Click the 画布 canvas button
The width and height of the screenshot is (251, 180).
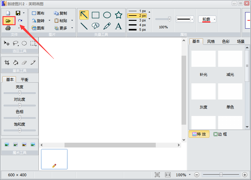coord(38,13)
